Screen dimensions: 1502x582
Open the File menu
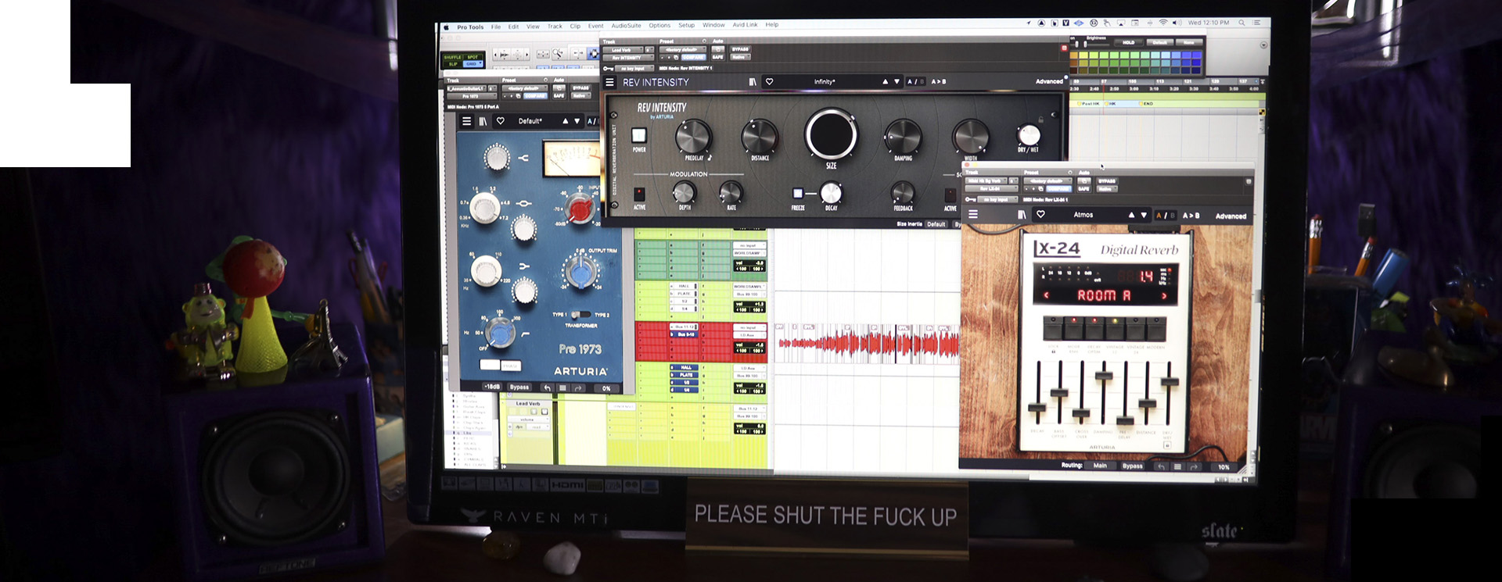point(496,27)
